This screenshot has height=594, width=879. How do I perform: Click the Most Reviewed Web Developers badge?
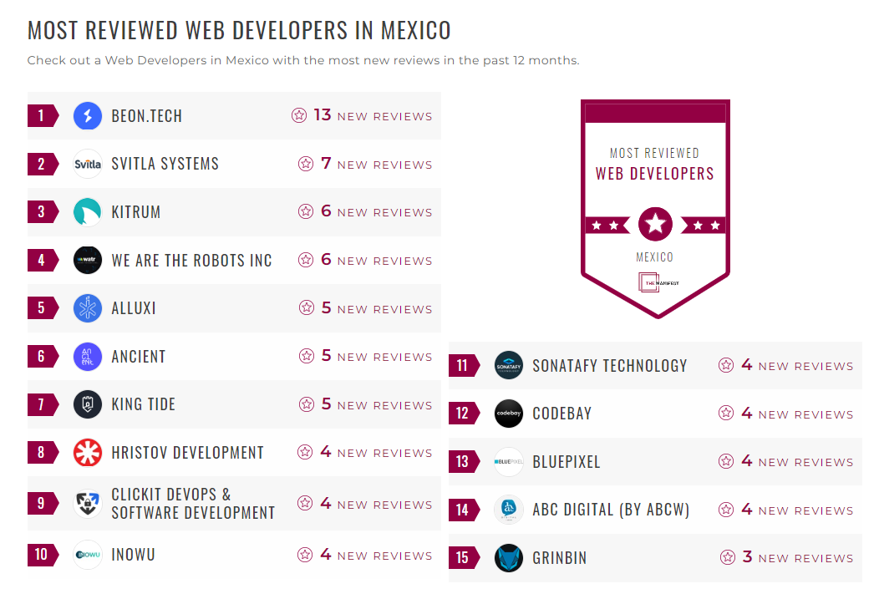coord(655,209)
